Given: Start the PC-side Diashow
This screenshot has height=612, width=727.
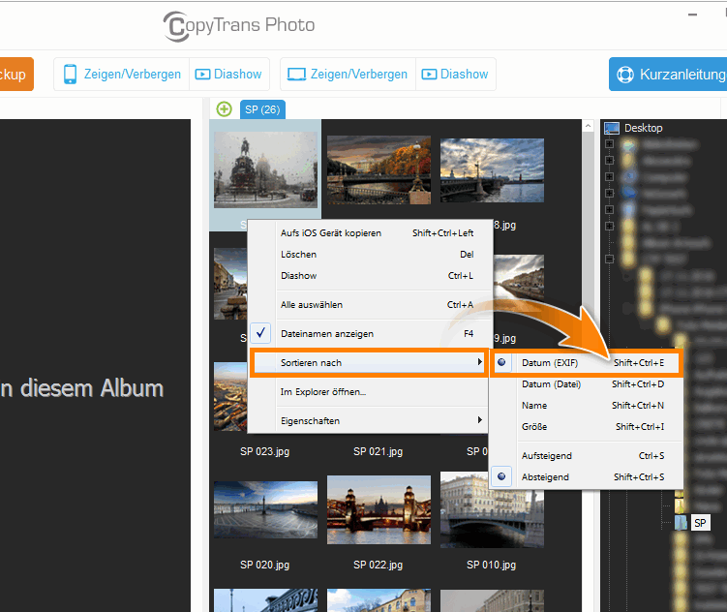Looking at the screenshot, I should [455, 75].
